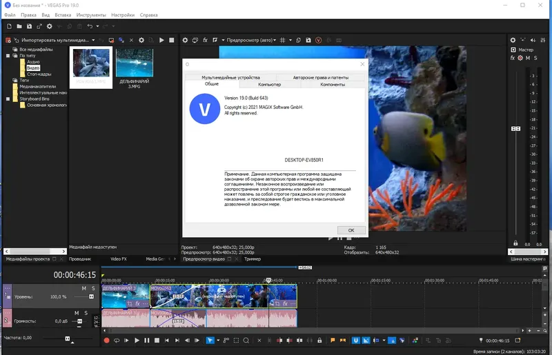Screen dimensions: 552x355
Task: Stop media preview in Project Media panel
Action: coord(171,40)
